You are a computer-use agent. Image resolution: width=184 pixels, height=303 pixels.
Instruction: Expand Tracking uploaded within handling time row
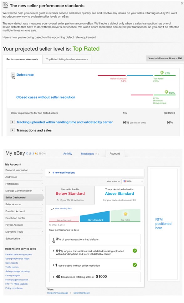tap(13, 122)
